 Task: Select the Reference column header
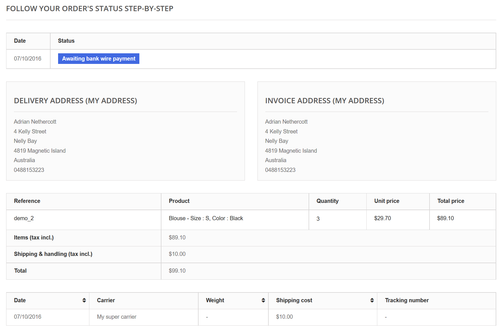click(27, 201)
